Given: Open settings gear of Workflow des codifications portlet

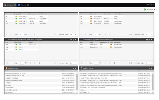Looking at the screenshot, I should coord(74,40).
